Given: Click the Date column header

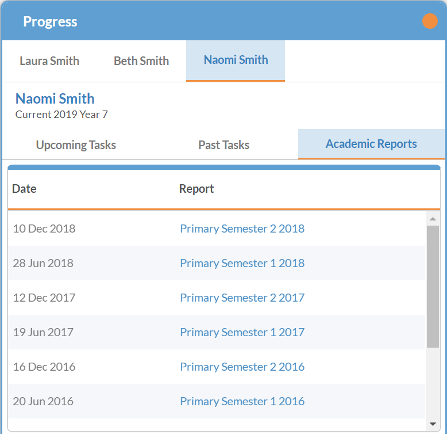Looking at the screenshot, I should click(24, 189).
